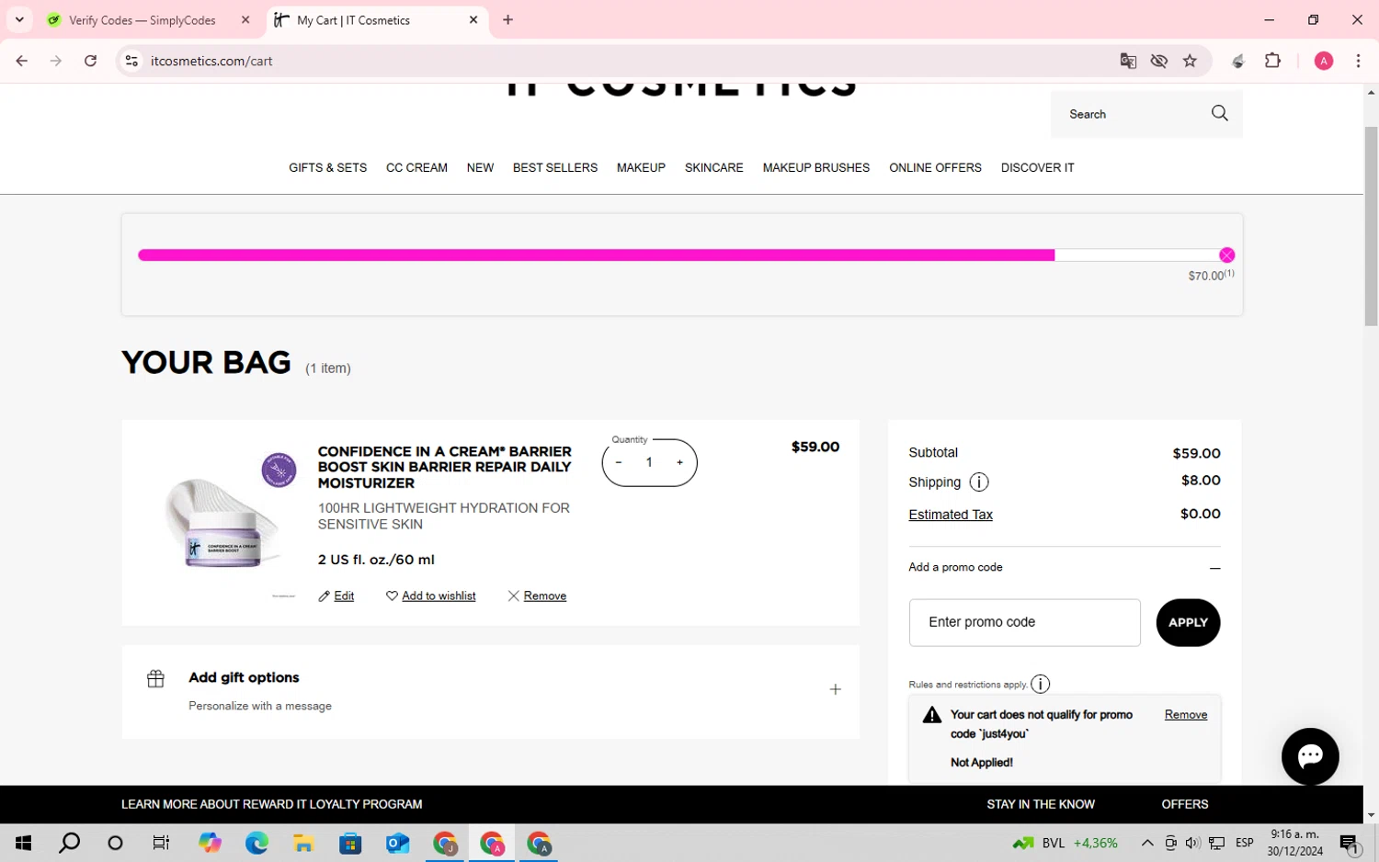Click the search magnifier icon
The image size is (1379, 862).
(x=1219, y=113)
